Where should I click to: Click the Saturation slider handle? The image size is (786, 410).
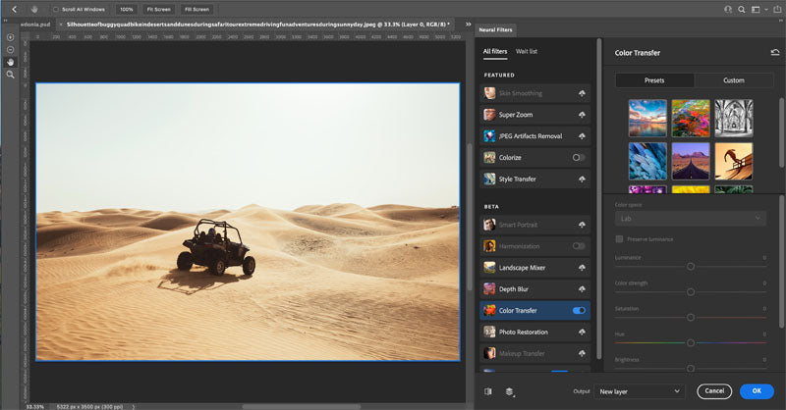point(691,317)
